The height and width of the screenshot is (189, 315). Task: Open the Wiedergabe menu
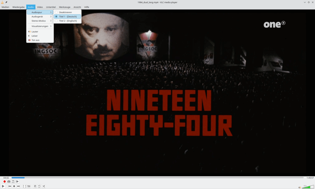click(18, 7)
